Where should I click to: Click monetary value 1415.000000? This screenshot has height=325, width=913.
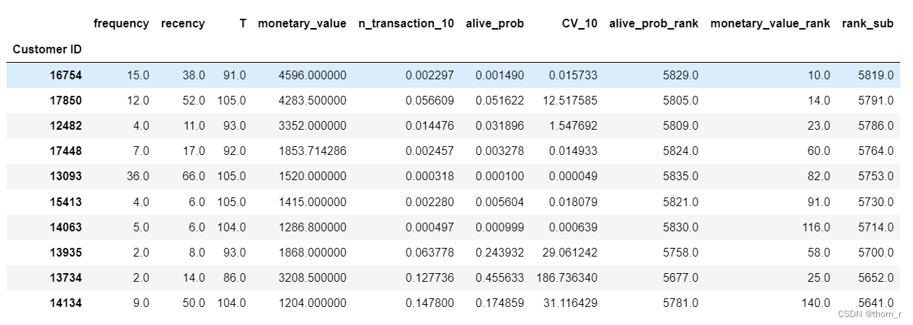(311, 202)
